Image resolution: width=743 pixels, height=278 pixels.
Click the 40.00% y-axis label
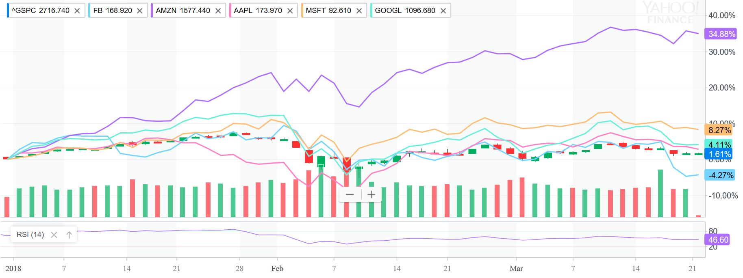(x=722, y=15)
